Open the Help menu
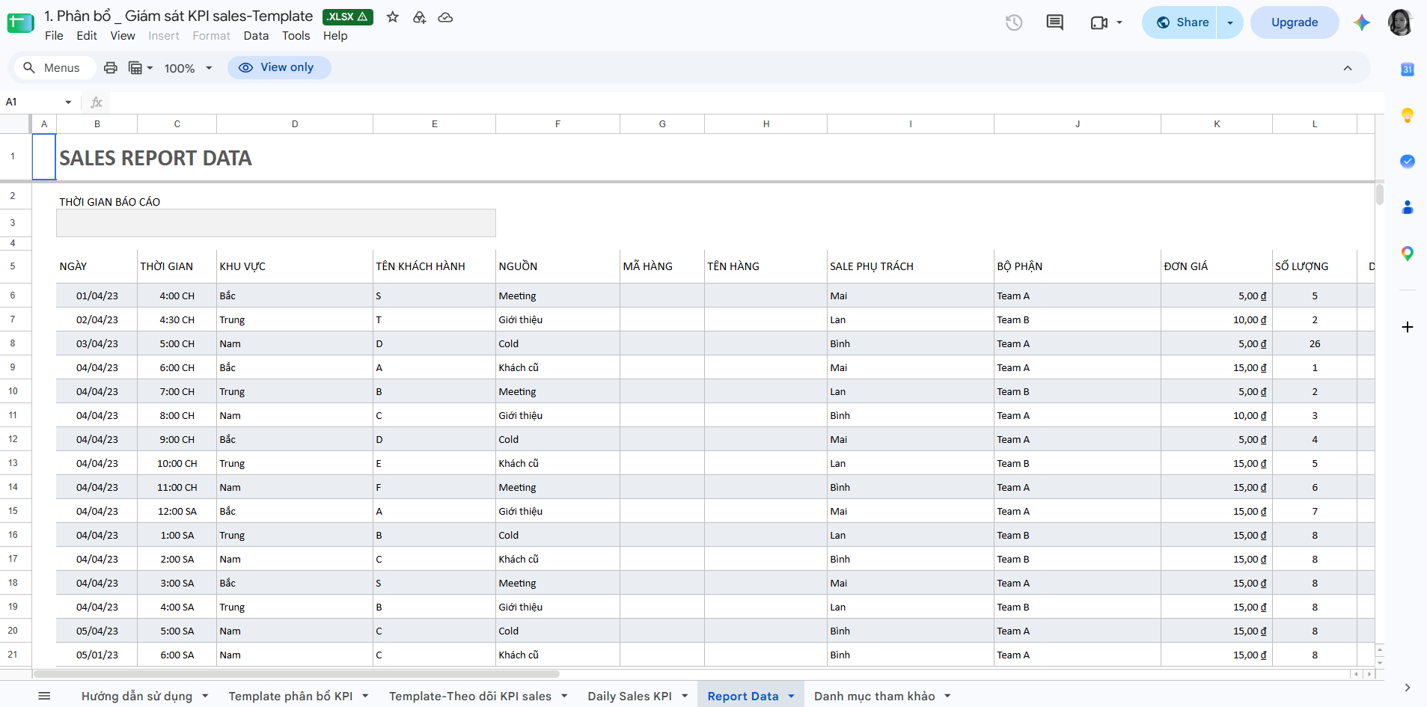1427x707 pixels. pos(335,36)
